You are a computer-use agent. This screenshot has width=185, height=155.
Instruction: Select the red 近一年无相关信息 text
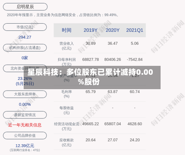tap(25, 125)
